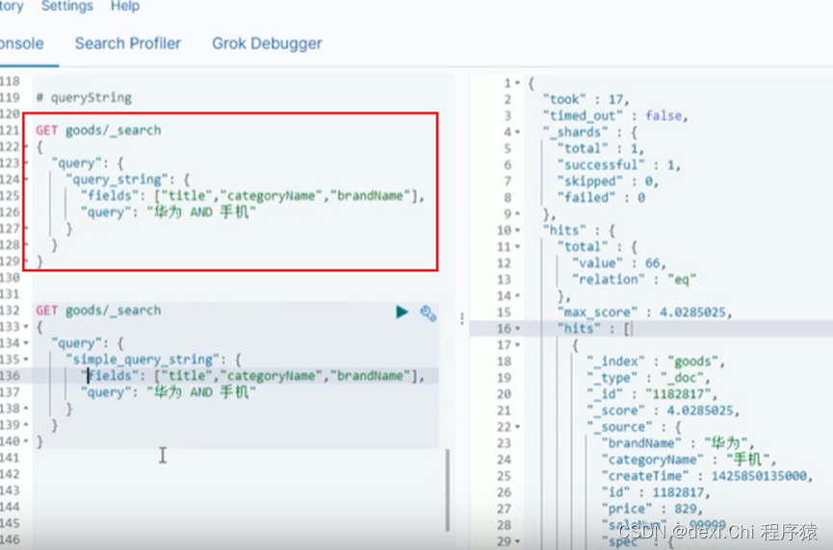Switch to the Search Profiler tab
The height and width of the screenshot is (550, 833).
pos(127,43)
